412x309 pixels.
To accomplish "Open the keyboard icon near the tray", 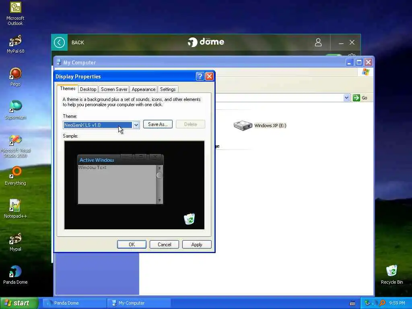I will 352,303.
